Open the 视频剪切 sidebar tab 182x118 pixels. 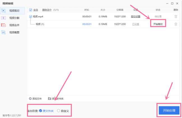coord(12,11)
